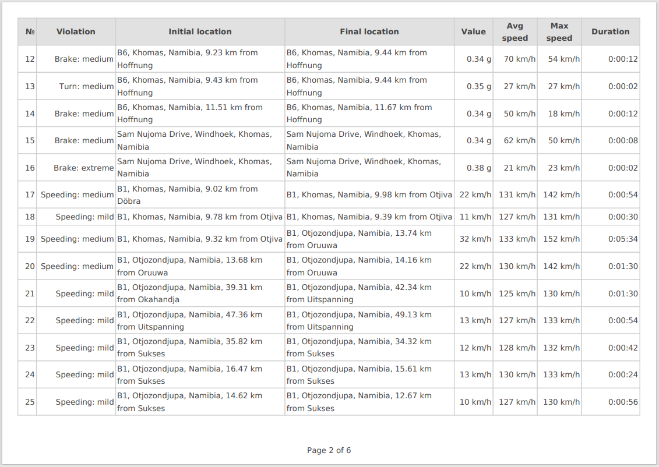Click the Value column header

tap(473, 32)
